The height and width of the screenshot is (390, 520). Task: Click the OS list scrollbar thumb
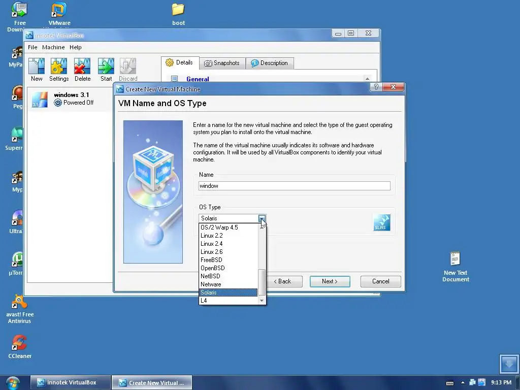tap(262, 282)
